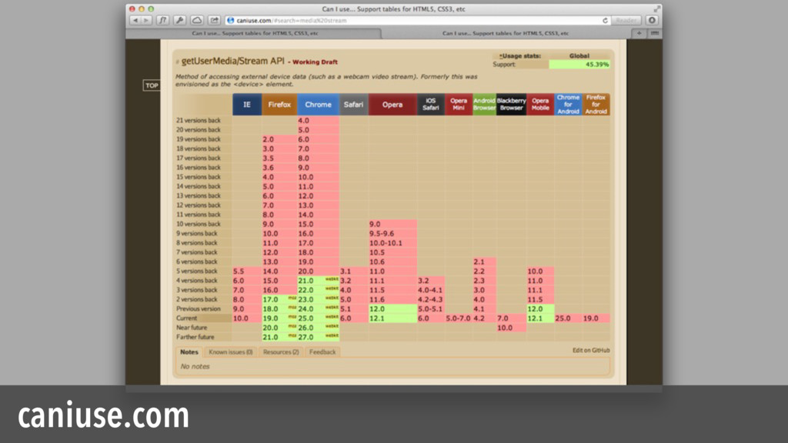Click Opera Mobile 12.1 cell
Screen dimensions: 788x443
540,318
